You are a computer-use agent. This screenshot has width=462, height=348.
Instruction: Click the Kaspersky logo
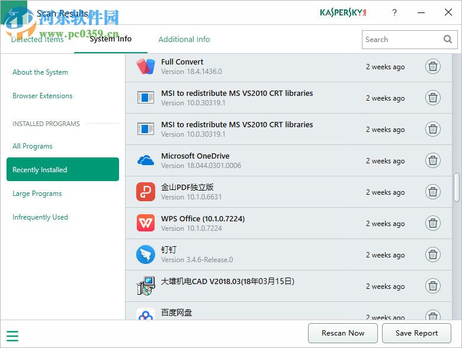(x=343, y=12)
